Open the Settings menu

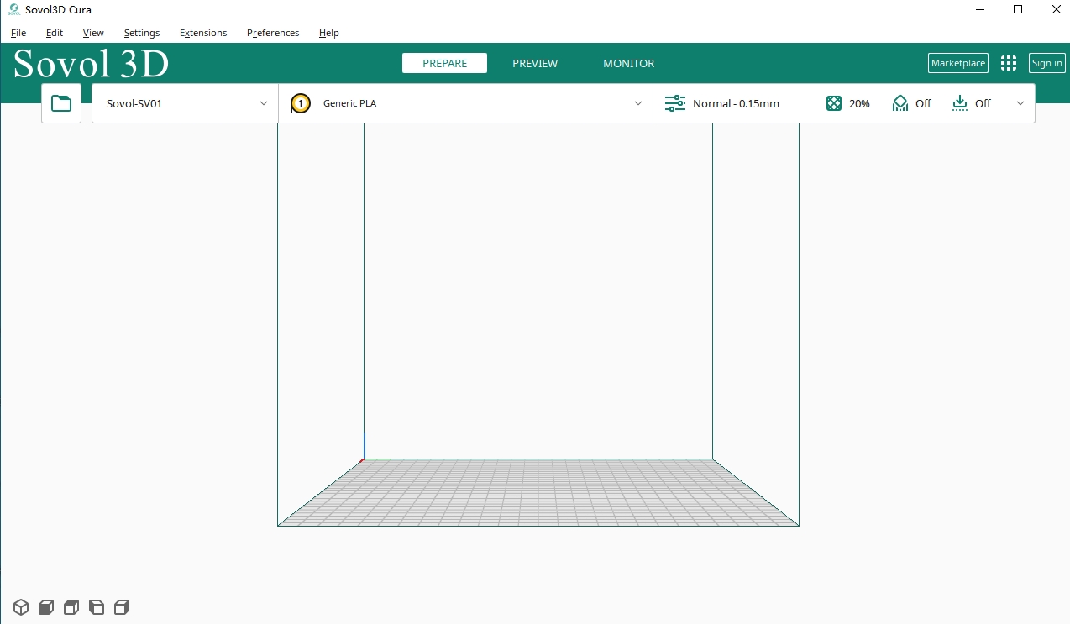142,33
